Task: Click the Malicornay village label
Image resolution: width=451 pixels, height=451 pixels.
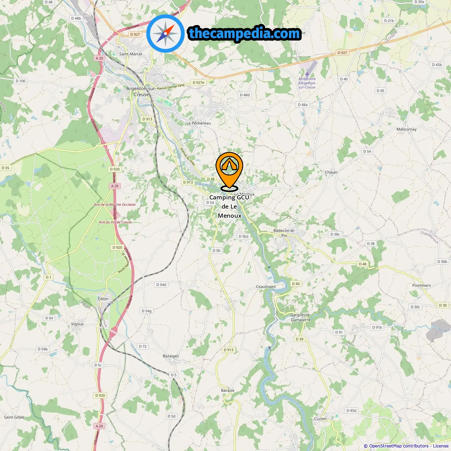Action: tap(407, 129)
